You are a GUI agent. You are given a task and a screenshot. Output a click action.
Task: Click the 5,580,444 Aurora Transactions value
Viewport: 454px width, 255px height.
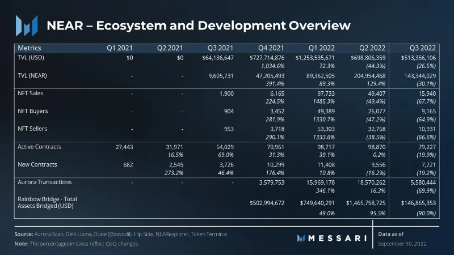pyautogui.click(x=423, y=182)
